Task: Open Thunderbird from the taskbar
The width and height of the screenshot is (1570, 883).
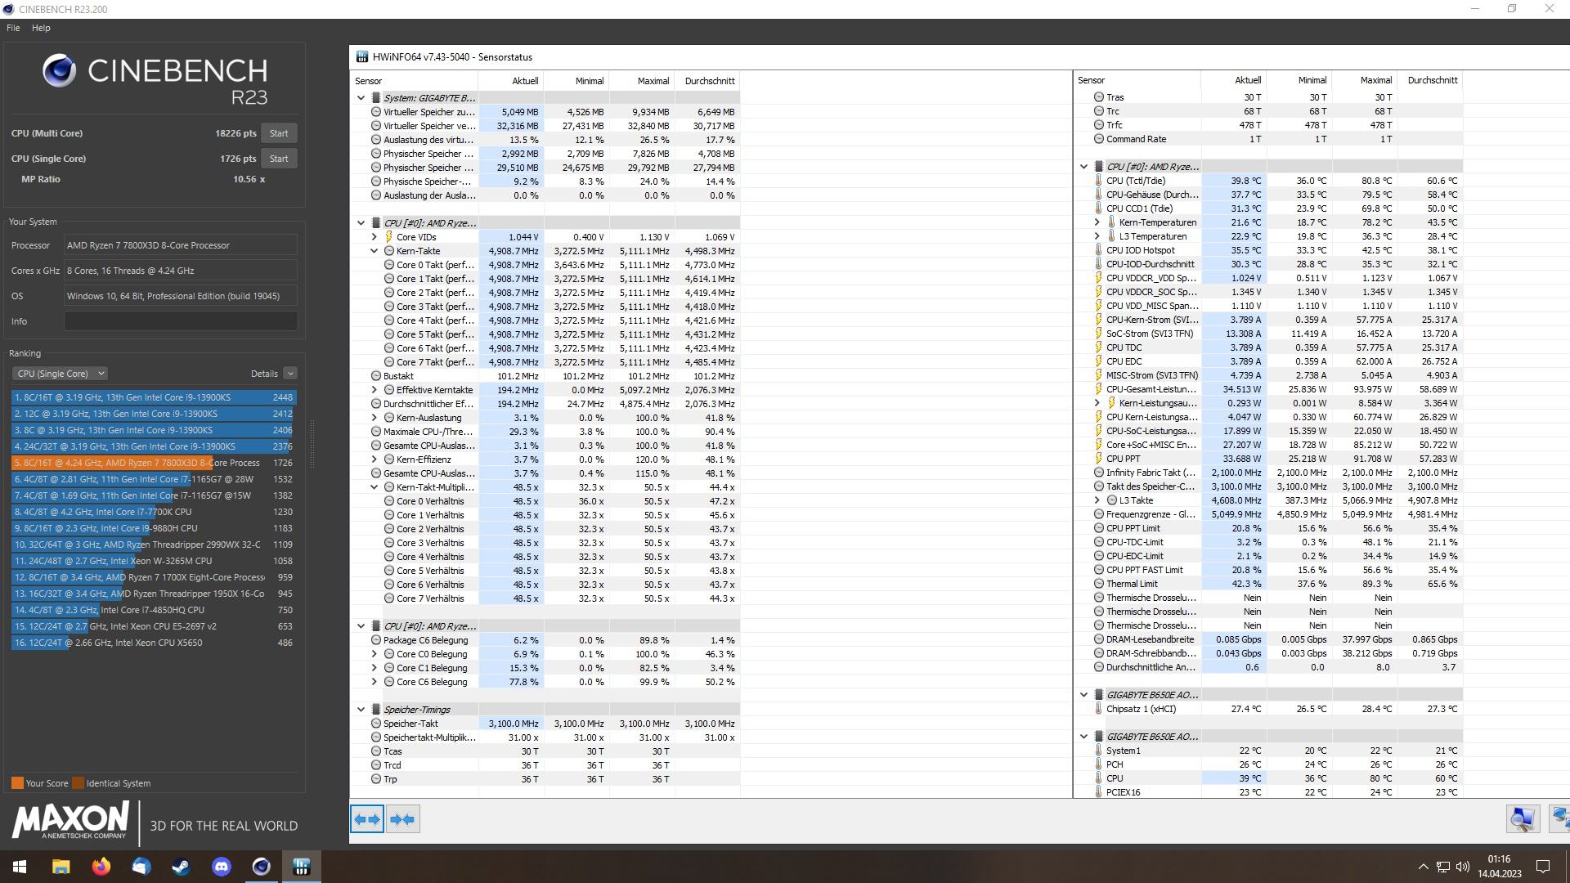Action: (141, 867)
